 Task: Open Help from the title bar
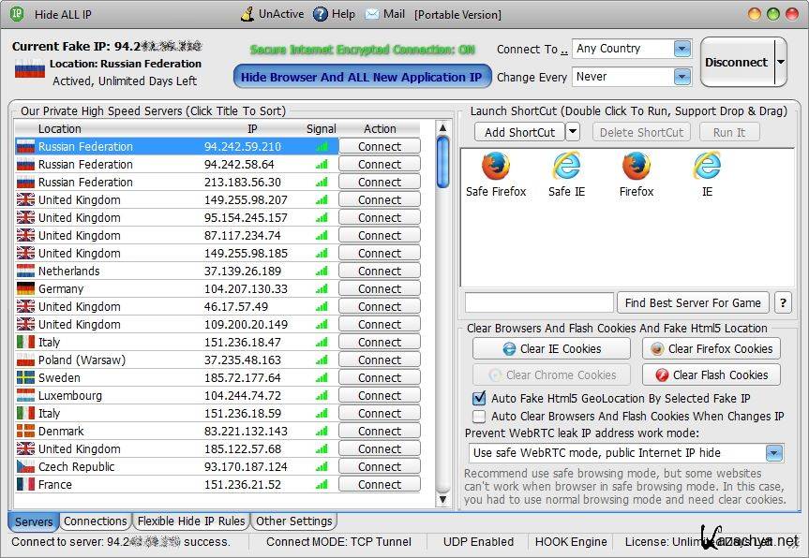(321, 14)
